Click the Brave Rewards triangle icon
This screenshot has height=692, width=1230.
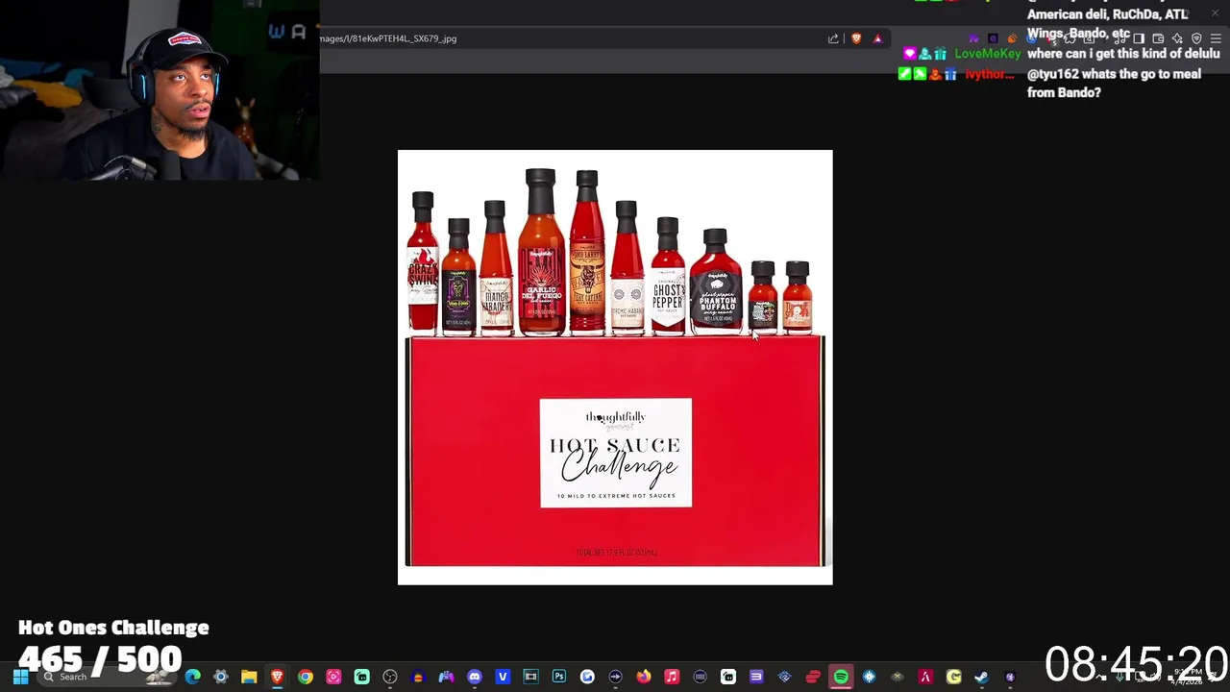click(x=877, y=38)
